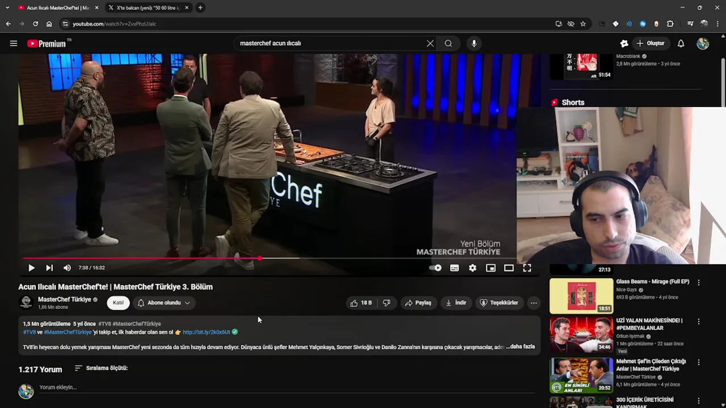The image size is (726, 408).
Task: Open the player settings gear
Action: 472,267
